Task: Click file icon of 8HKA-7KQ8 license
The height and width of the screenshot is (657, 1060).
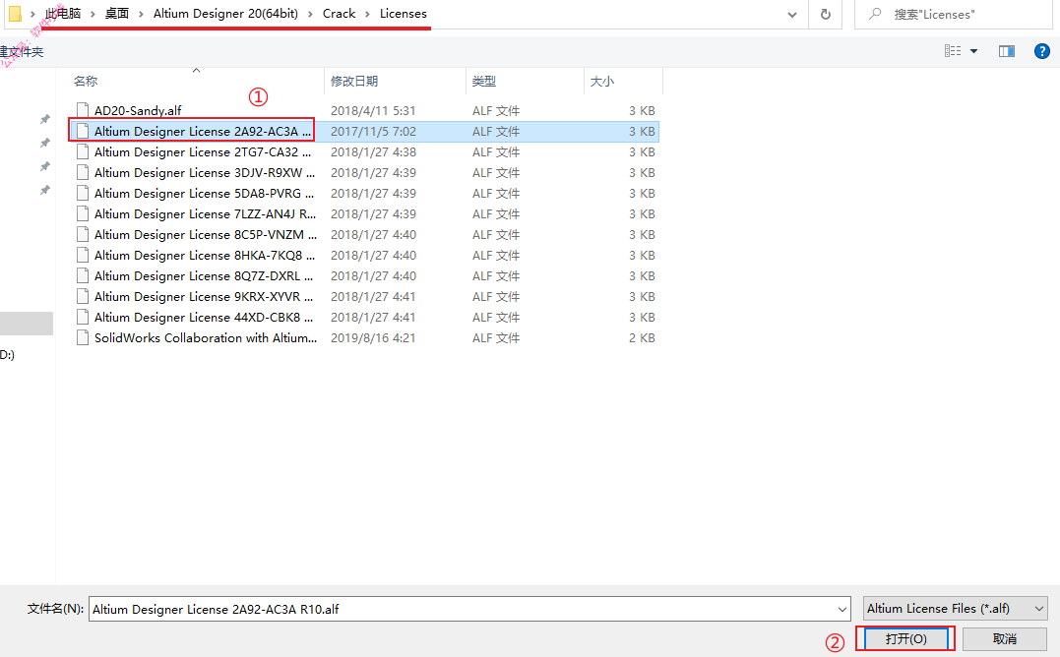Action: pyautogui.click(x=83, y=256)
